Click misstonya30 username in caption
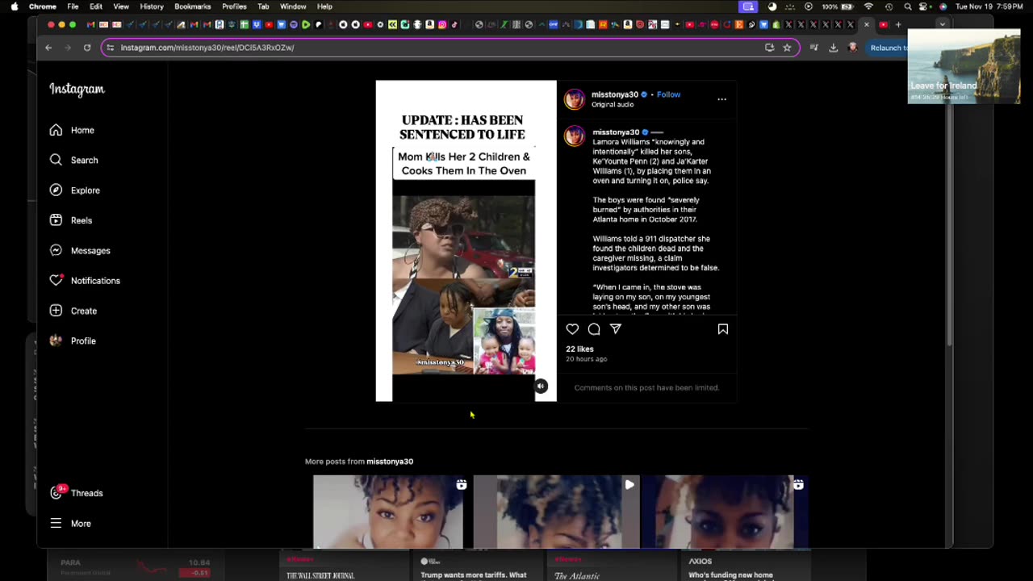Viewport: 1033px width, 581px height. click(x=616, y=132)
